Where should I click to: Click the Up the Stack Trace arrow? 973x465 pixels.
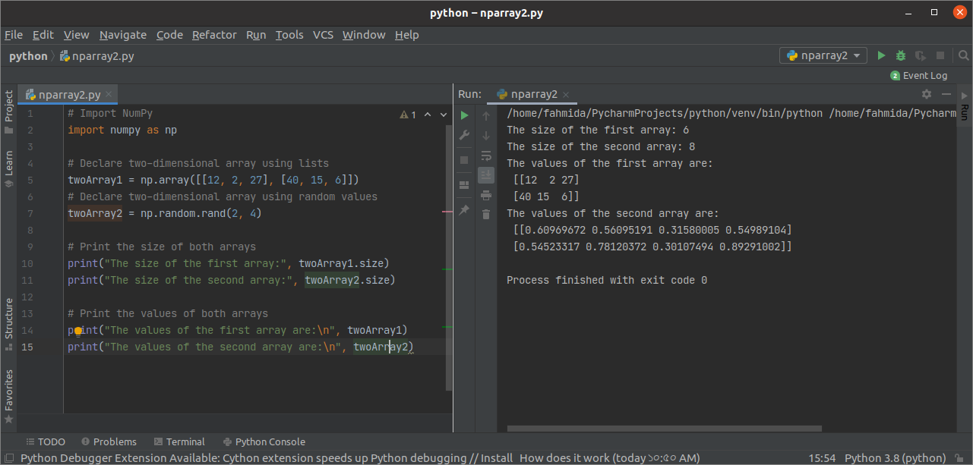[x=486, y=115]
